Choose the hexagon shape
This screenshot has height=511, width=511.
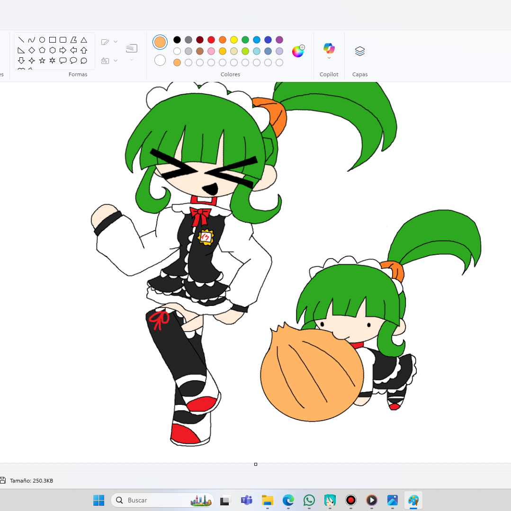53,50
